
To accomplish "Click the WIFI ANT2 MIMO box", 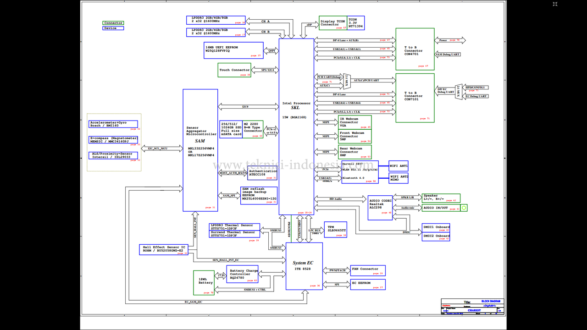I will (x=399, y=178).
